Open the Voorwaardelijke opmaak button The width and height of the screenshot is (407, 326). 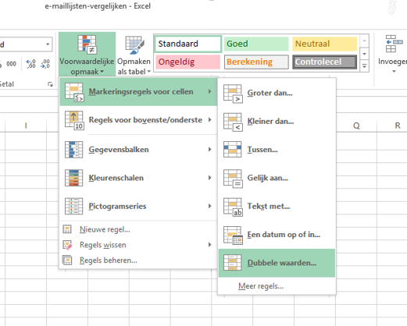point(87,55)
